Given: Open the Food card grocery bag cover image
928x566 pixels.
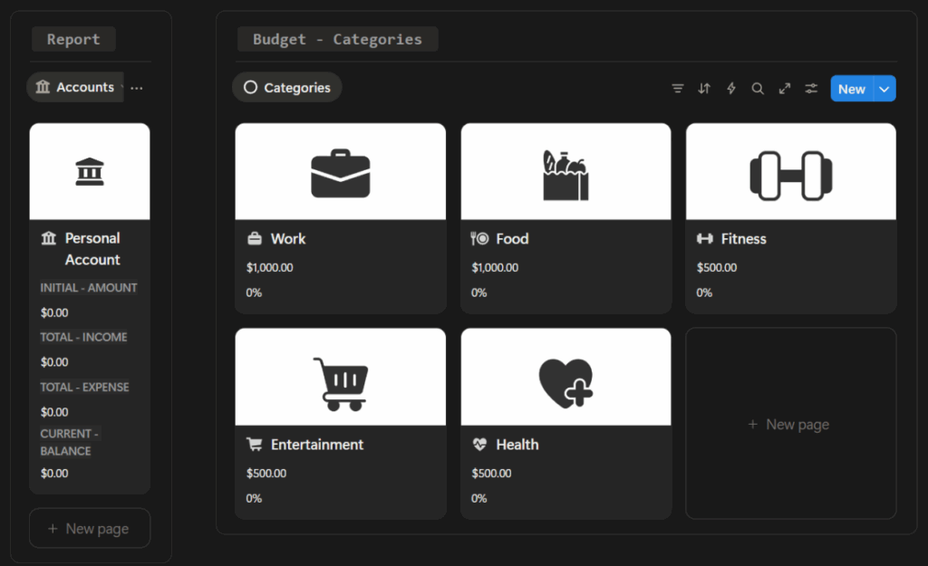Looking at the screenshot, I should 565,171.
